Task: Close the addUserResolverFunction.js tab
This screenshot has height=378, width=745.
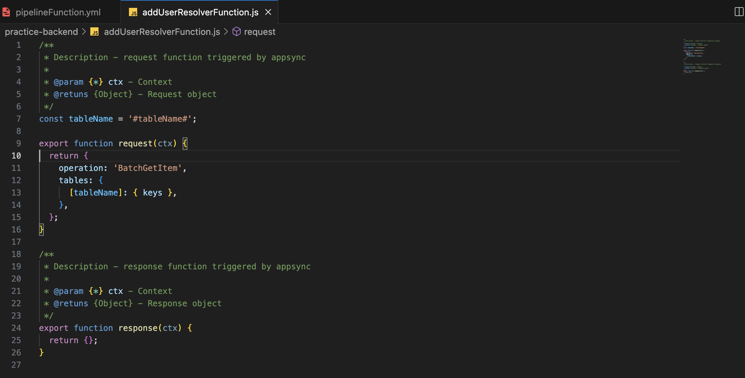Action: click(x=268, y=12)
